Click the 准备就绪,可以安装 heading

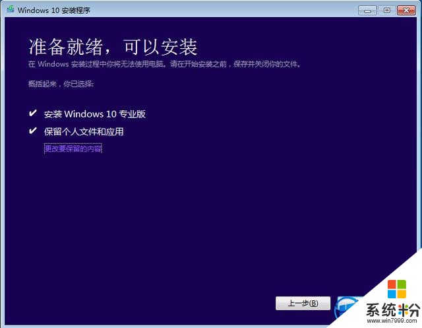tap(113, 47)
